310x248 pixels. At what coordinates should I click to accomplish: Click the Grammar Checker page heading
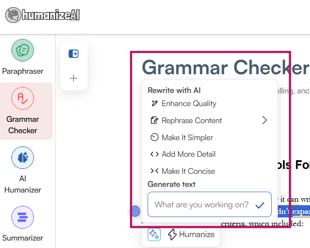[225, 68]
